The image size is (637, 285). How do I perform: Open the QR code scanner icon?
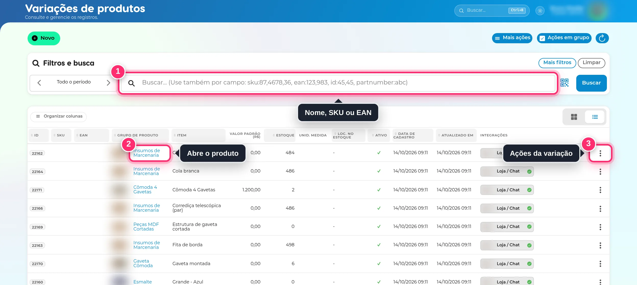coord(565,83)
